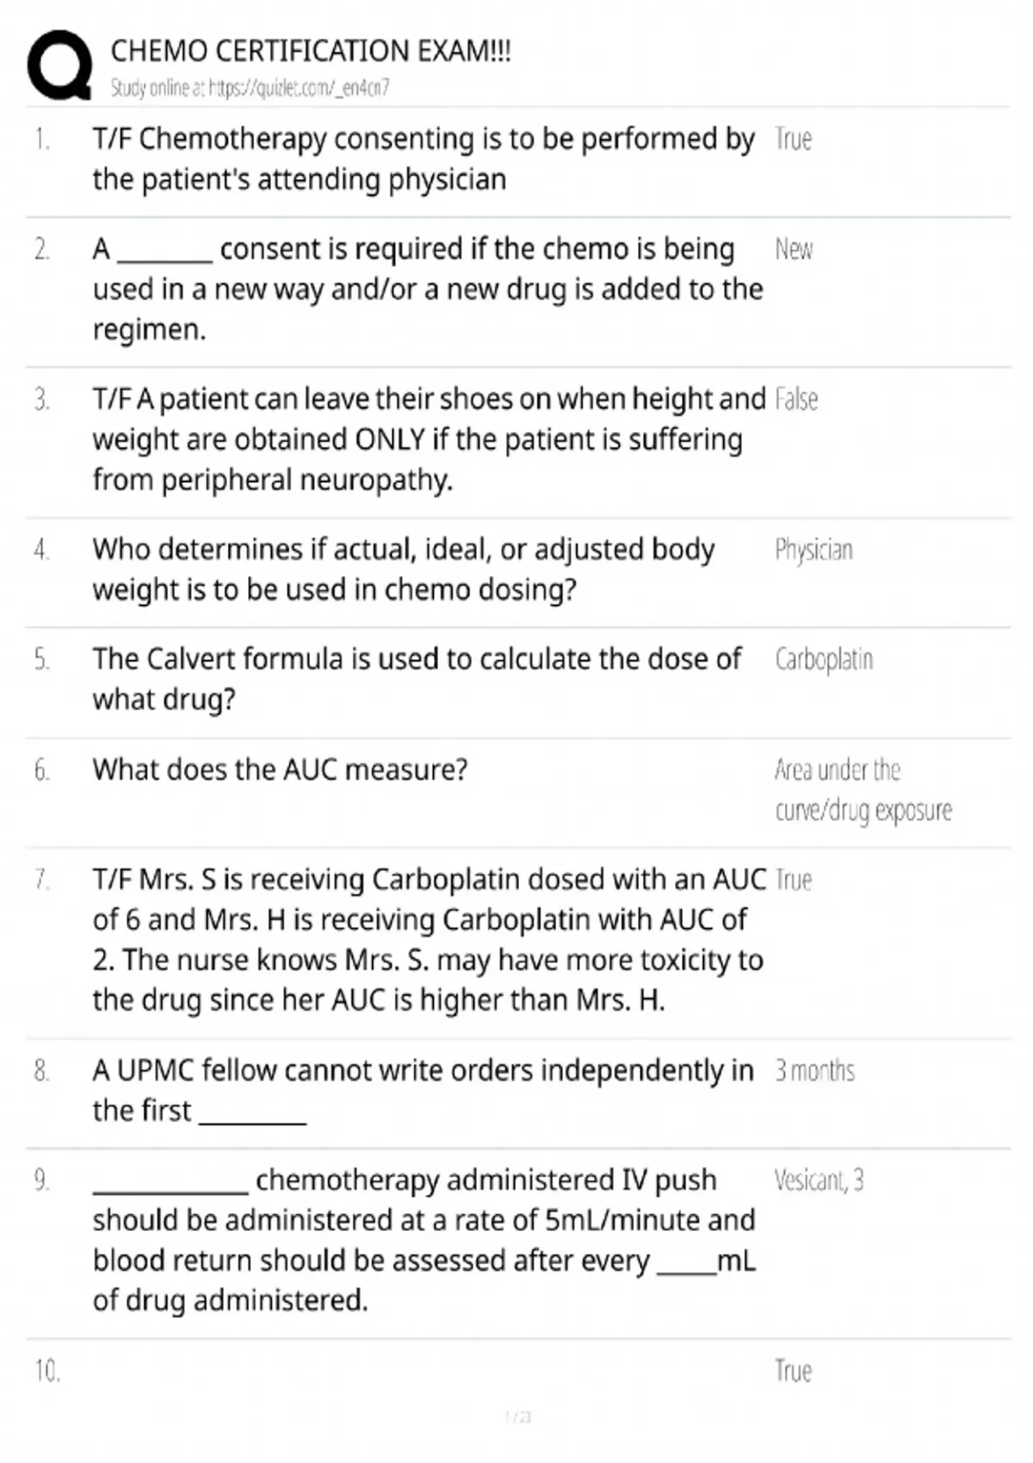This screenshot has width=1033, height=1463.
Task: Select question 1 about chemotherapy consenting
Action: click(423, 159)
